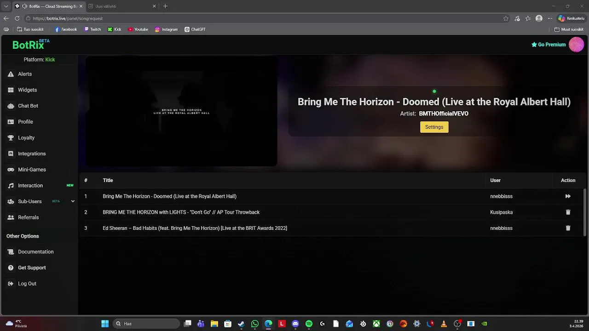Screen dimensions: 589x331
Task: Click Go Premium
Action: pyautogui.click(x=549, y=45)
